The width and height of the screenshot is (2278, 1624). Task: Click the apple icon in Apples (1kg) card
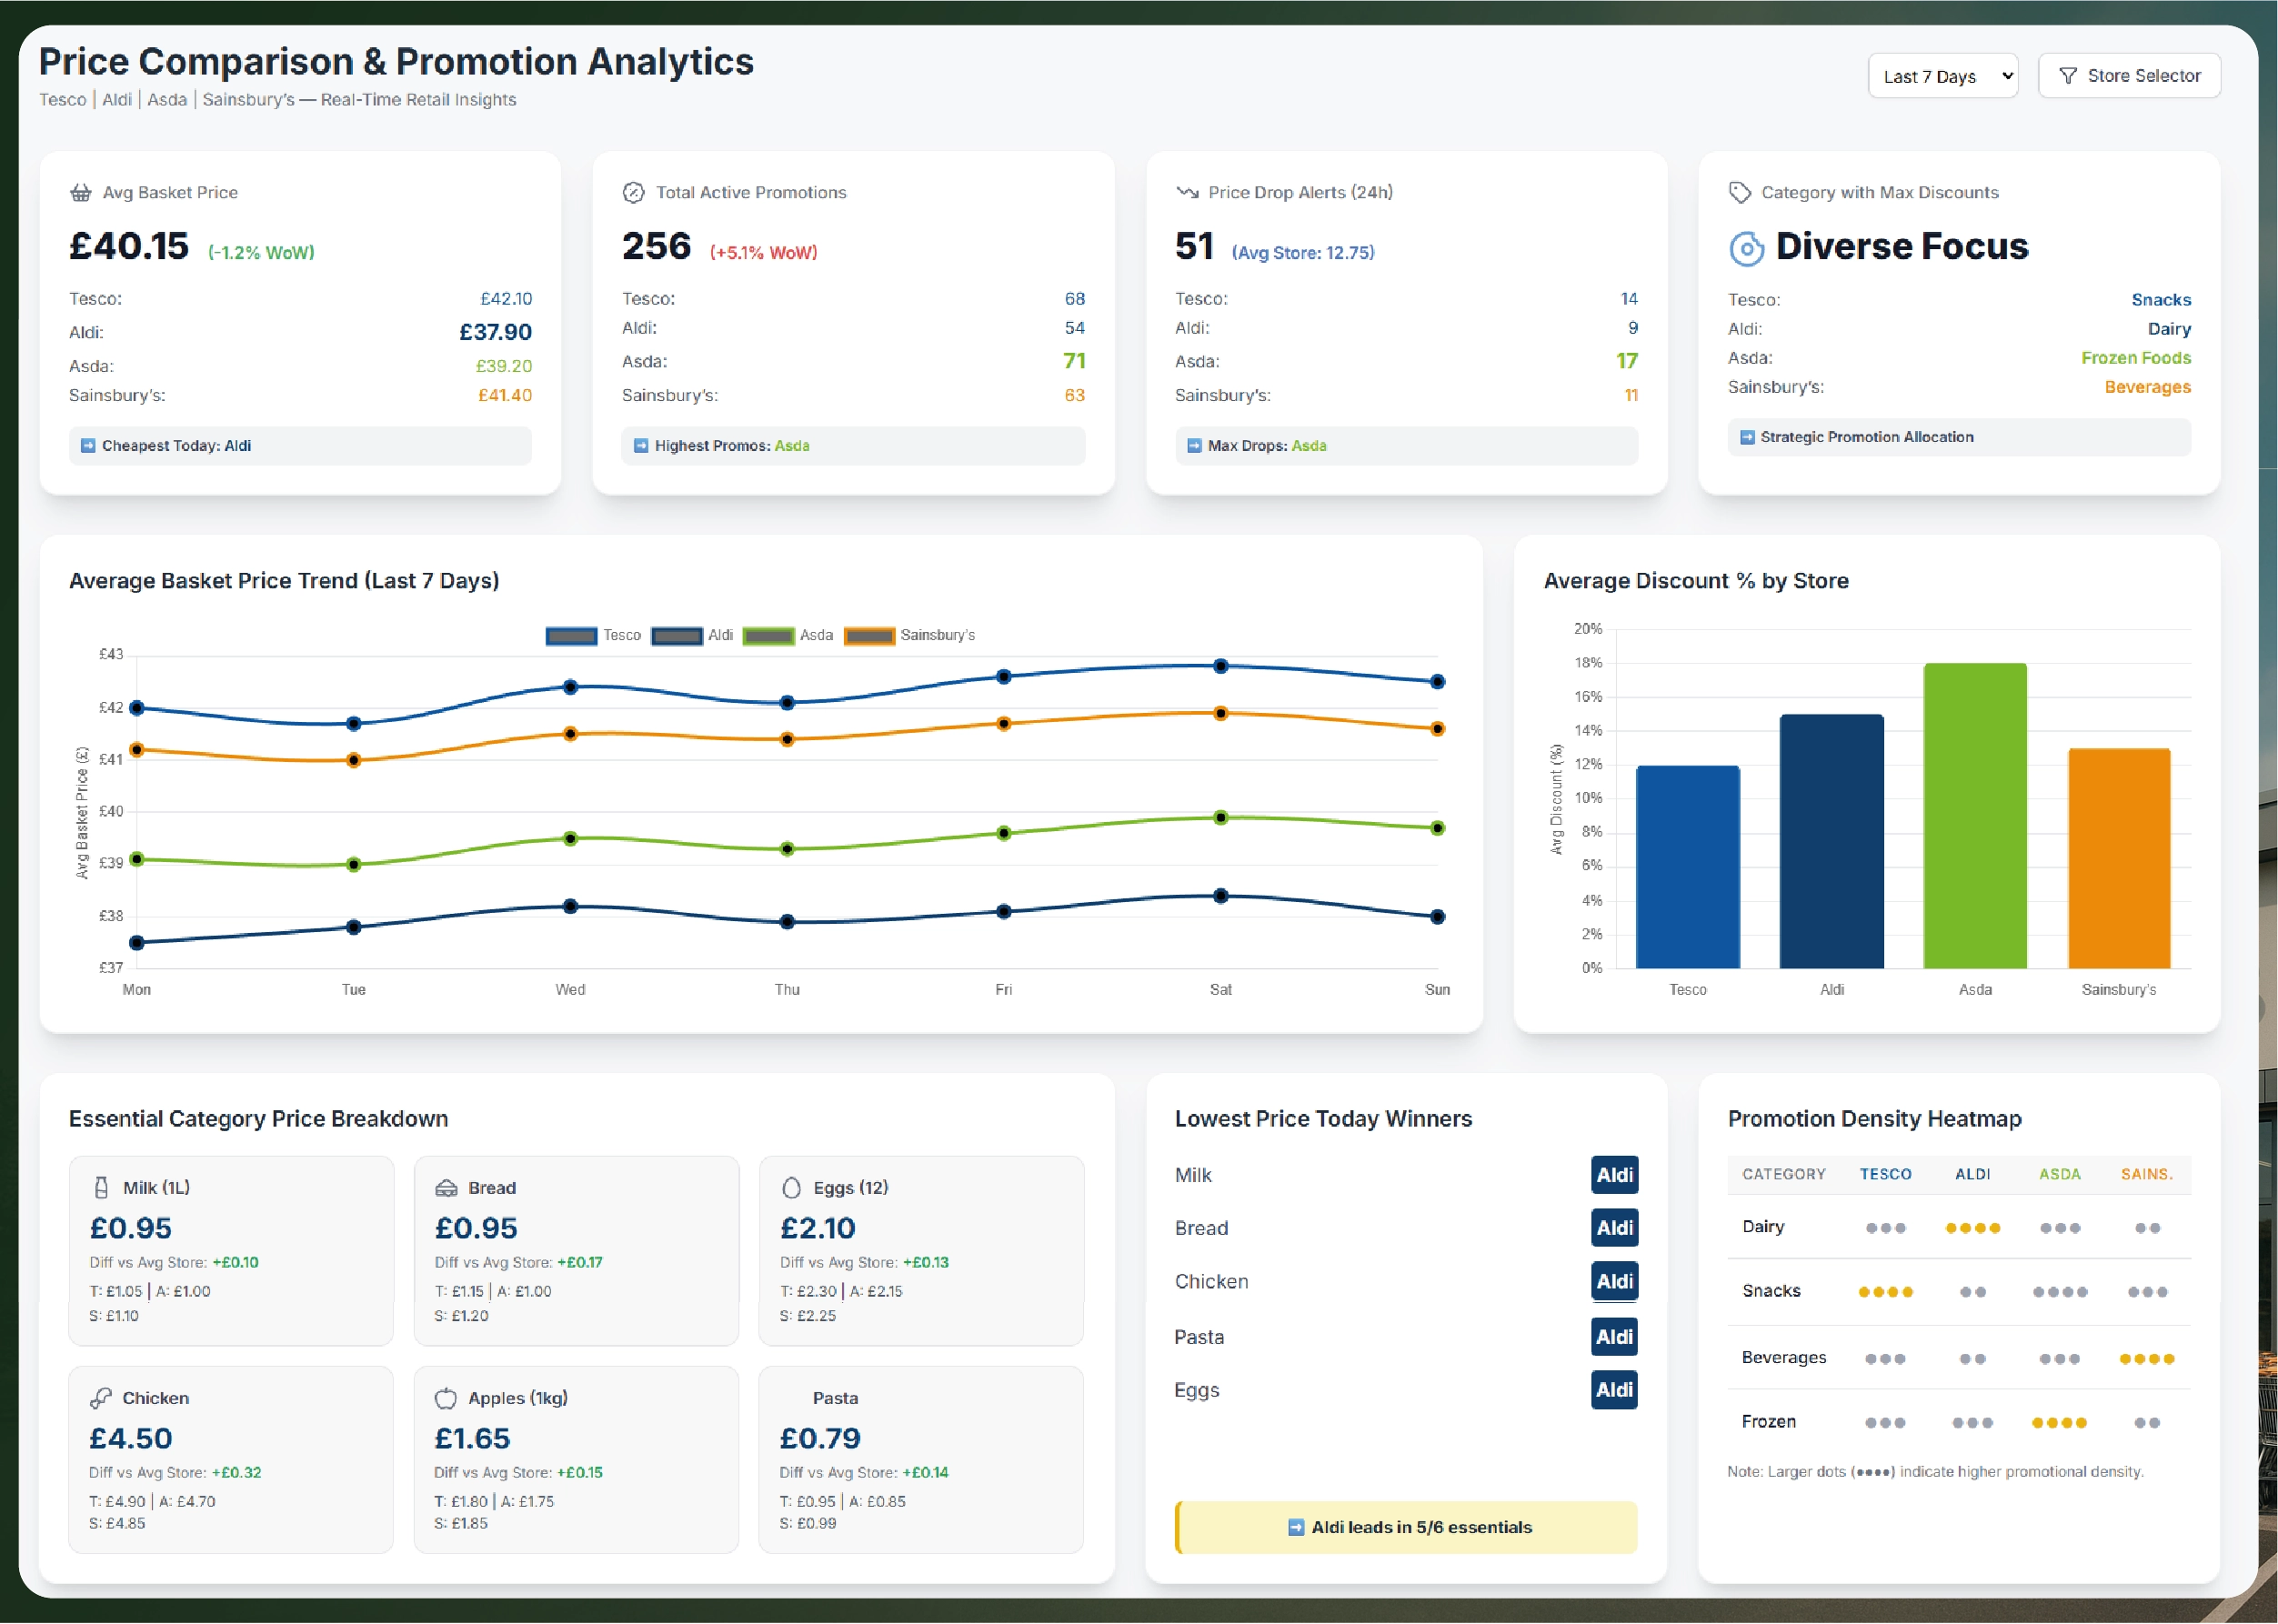(x=446, y=1398)
